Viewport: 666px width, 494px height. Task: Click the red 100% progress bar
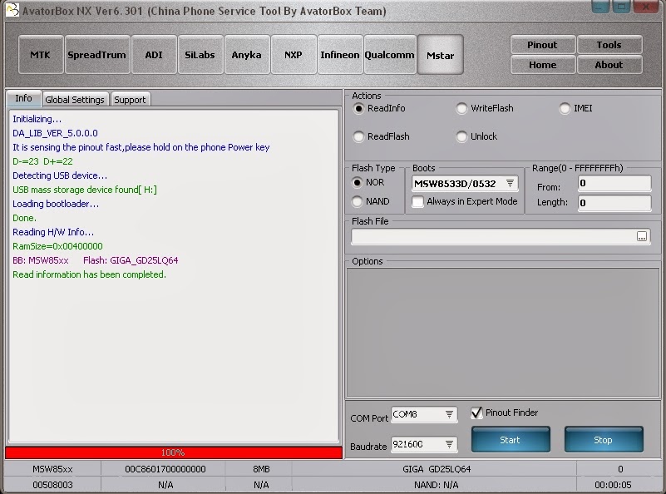tap(173, 452)
